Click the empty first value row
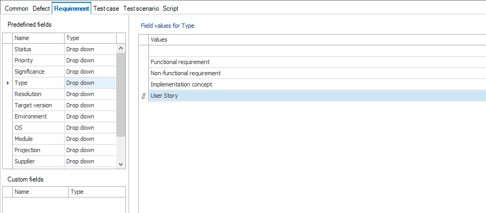The height and width of the screenshot is (213, 486). (317, 51)
